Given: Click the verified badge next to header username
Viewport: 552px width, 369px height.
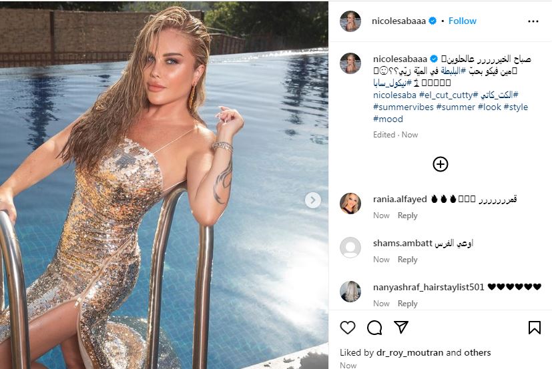Looking at the screenshot, I should (433, 21).
